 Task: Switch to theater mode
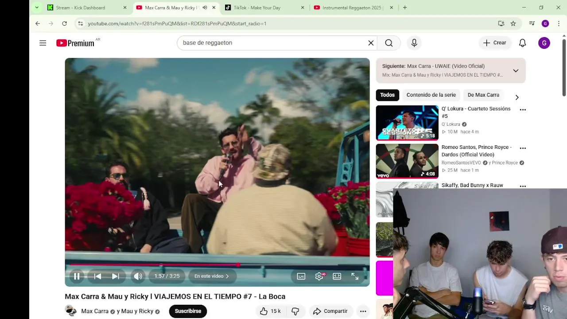(x=337, y=276)
